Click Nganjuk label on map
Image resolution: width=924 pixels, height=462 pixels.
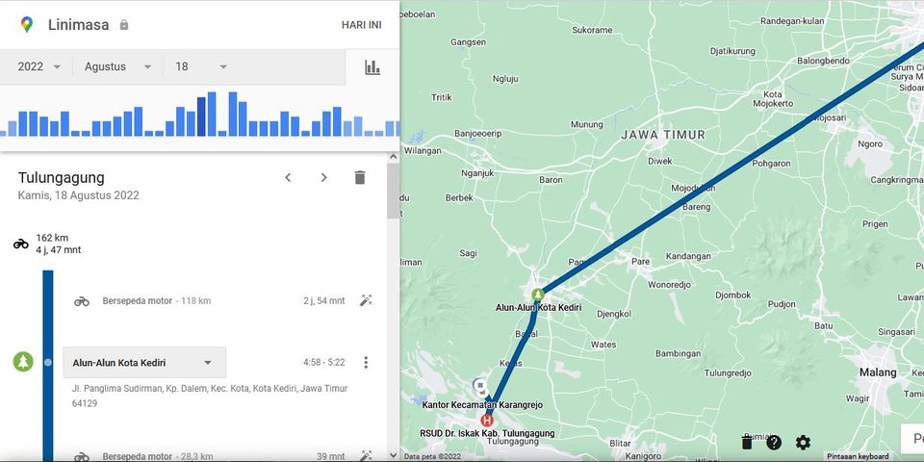point(477,173)
